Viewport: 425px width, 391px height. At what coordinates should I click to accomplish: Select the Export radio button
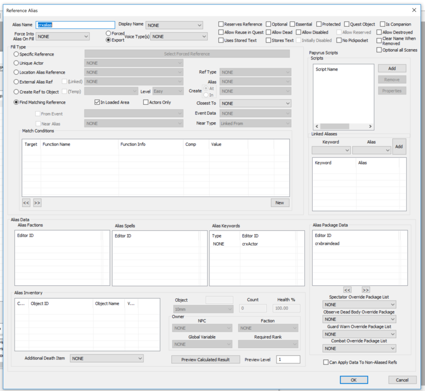[108, 40]
